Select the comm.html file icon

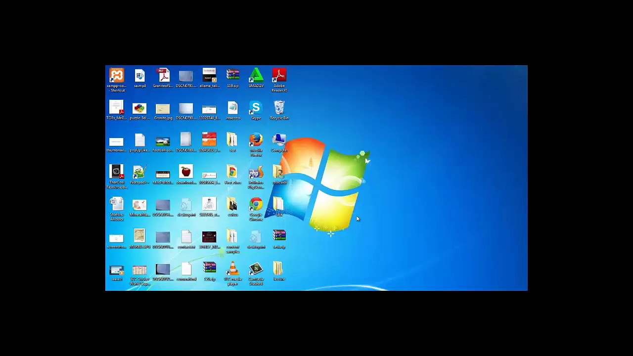[x=186, y=269]
